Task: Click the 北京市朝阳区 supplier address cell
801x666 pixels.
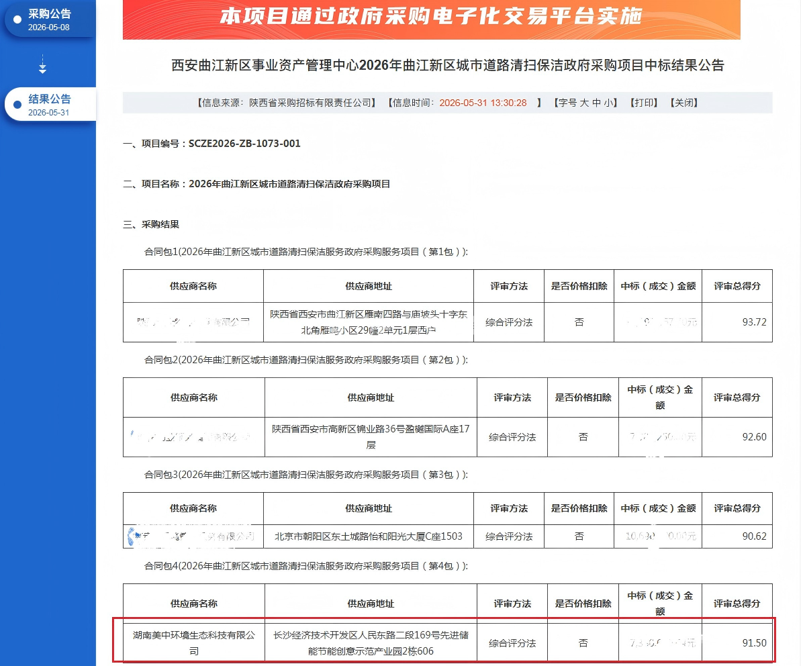Action: (369, 536)
